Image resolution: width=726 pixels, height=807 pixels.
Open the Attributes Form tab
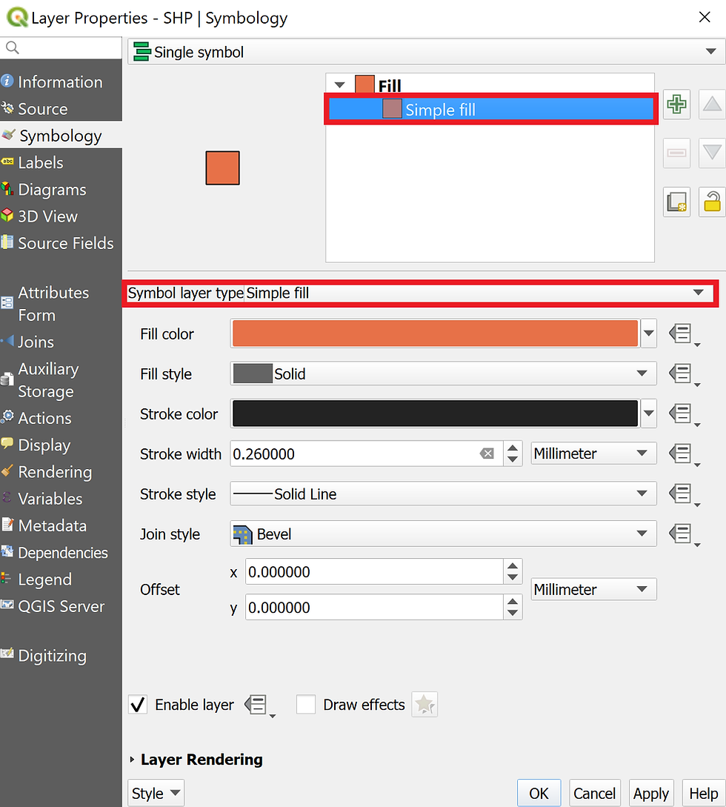[x=61, y=304]
